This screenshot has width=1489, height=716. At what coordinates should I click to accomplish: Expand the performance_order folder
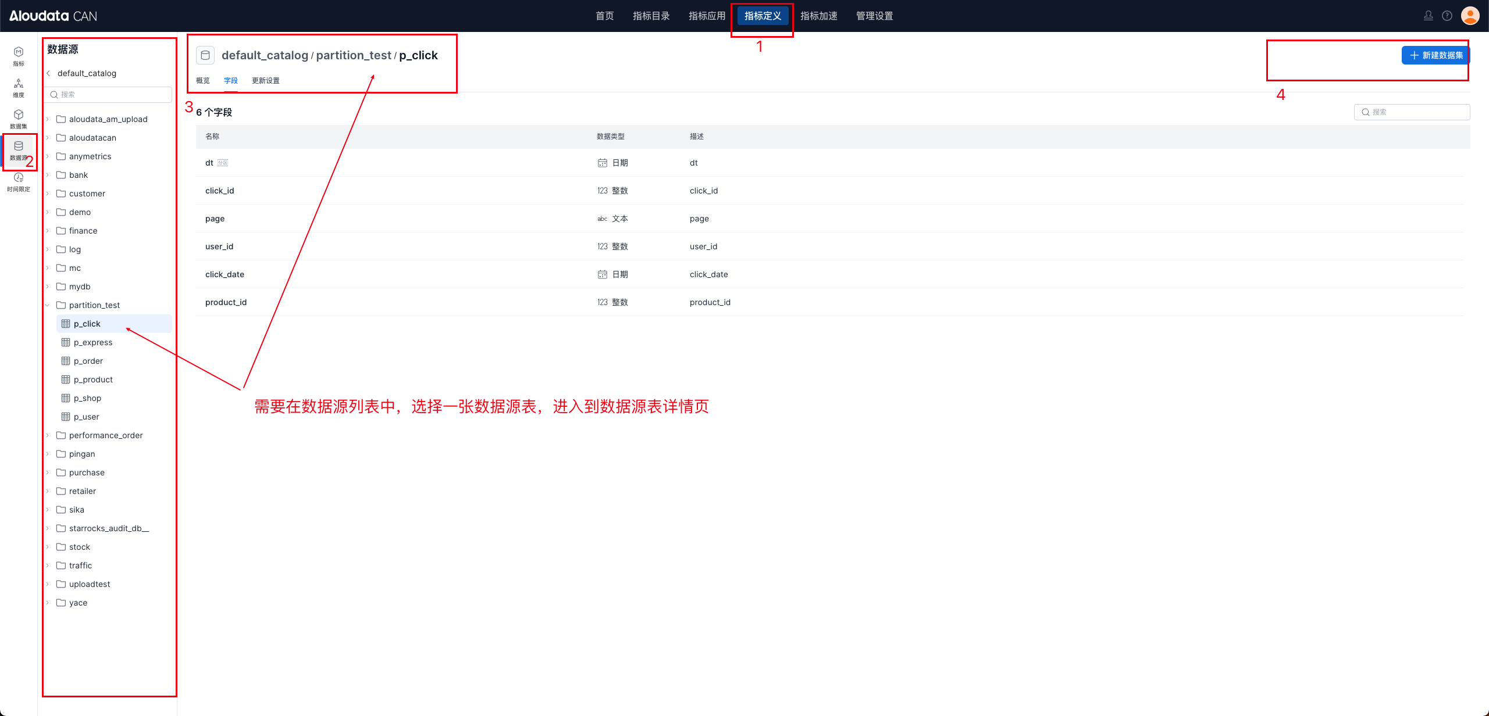coord(48,435)
